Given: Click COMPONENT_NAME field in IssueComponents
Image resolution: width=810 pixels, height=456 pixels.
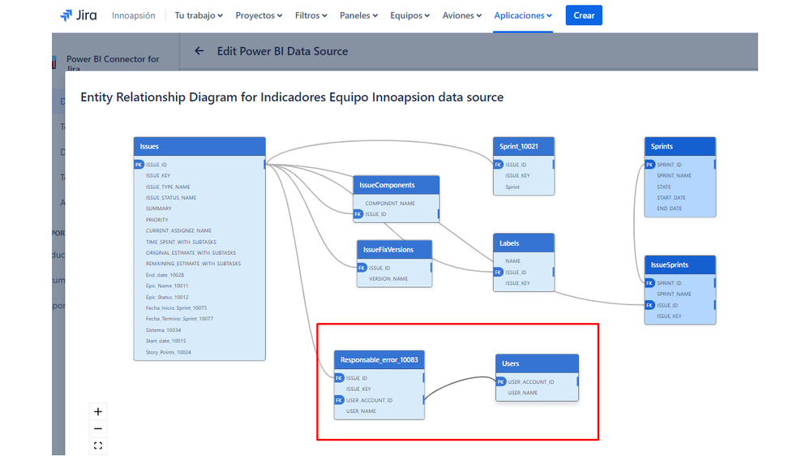Looking at the screenshot, I should [x=390, y=203].
